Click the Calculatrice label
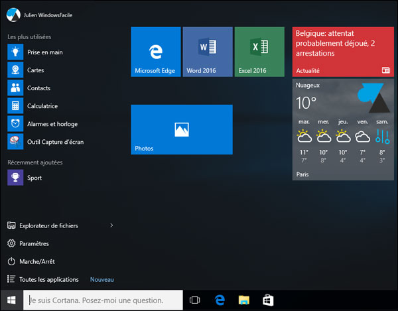The height and width of the screenshot is (311, 398). coord(42,106)
